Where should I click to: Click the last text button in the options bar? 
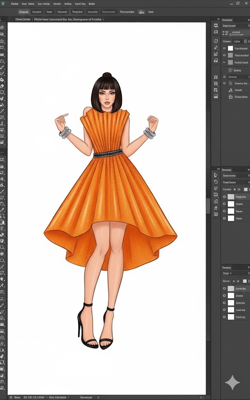(x=150, y=12)
